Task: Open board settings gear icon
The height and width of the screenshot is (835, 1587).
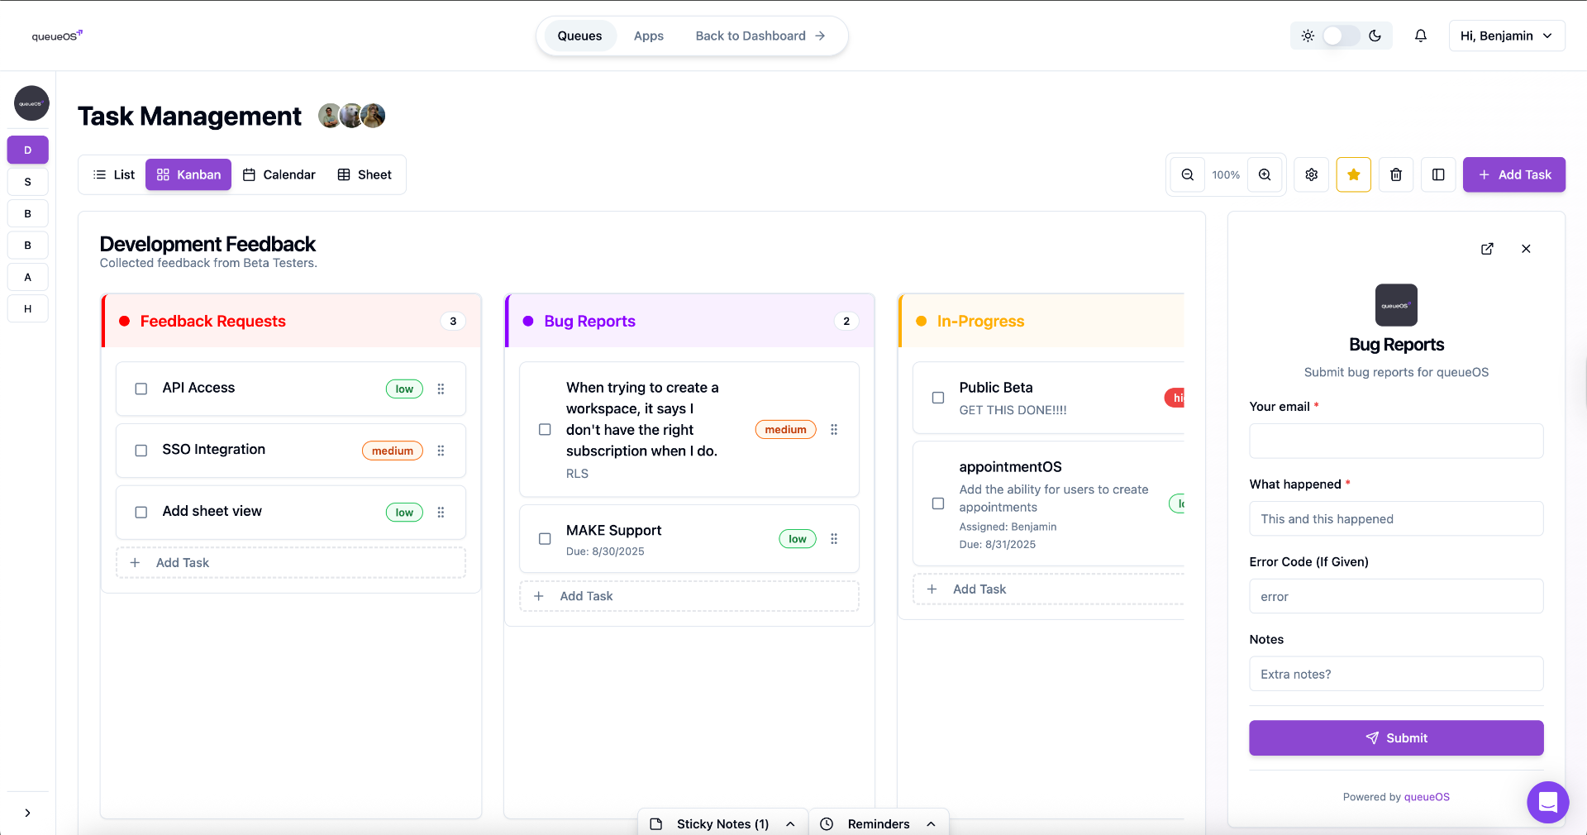Action: coord(1312,174)
